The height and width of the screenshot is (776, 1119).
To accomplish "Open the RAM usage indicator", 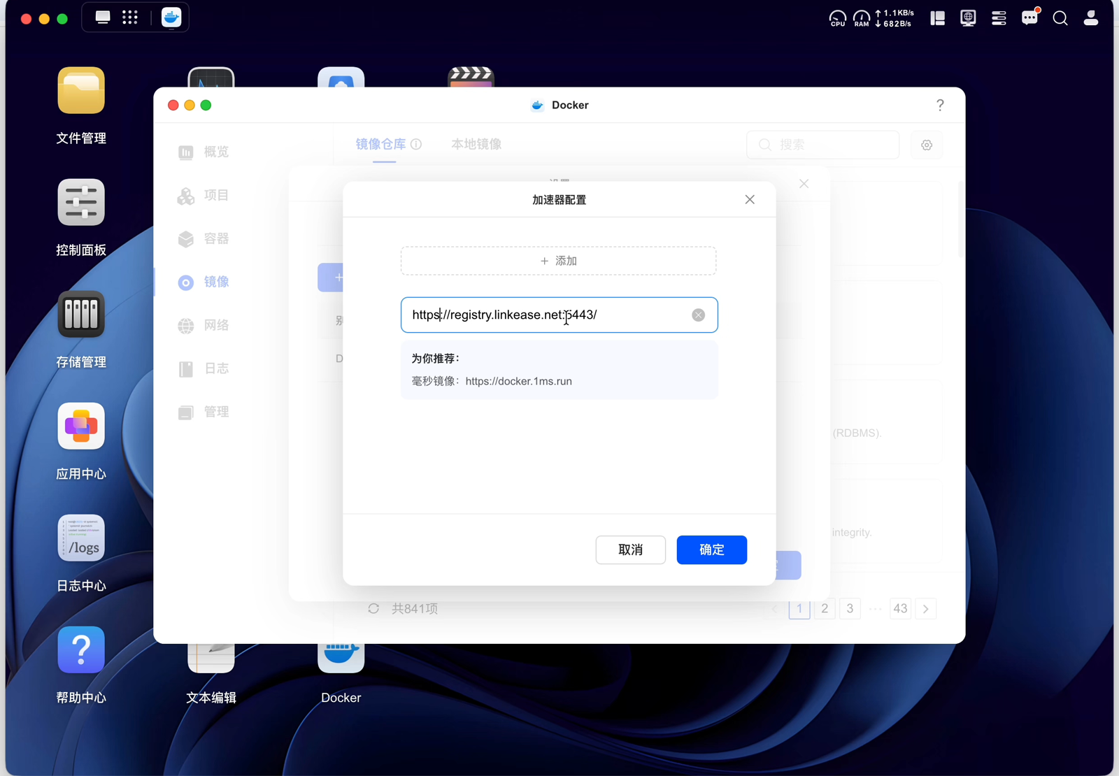I will pyautogui.click(x=862, y=18).
